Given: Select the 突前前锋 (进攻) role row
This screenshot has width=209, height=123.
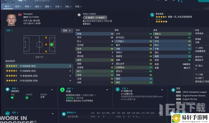Looking at the screenshot, I should pos(39,66).
